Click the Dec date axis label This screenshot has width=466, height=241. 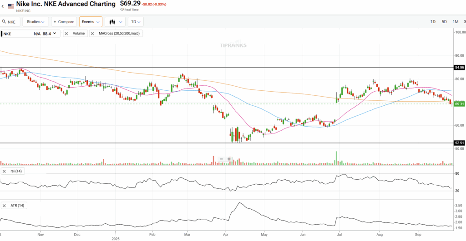[x=77, y=235]
